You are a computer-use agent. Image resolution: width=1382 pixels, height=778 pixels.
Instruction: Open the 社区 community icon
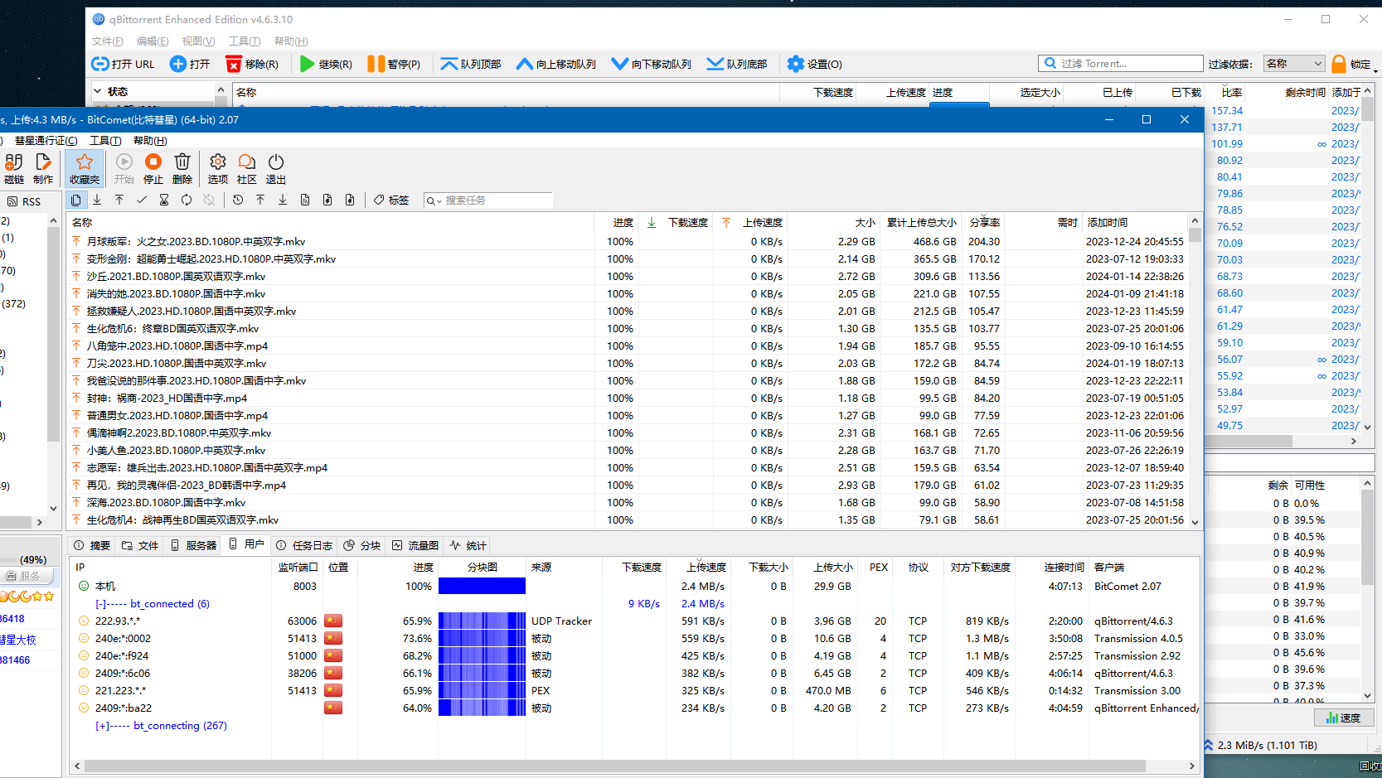pyautogui.click(x=247, y=168)
